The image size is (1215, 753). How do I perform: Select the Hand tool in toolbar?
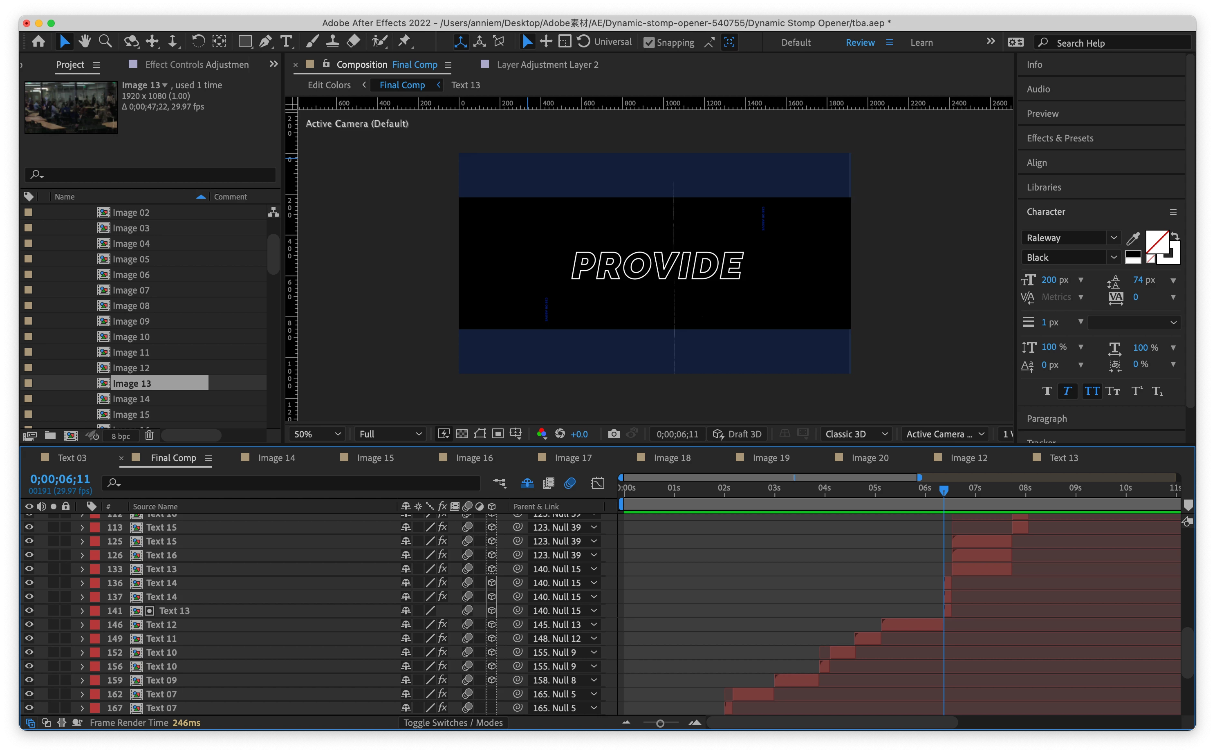[x=84, y=41]
